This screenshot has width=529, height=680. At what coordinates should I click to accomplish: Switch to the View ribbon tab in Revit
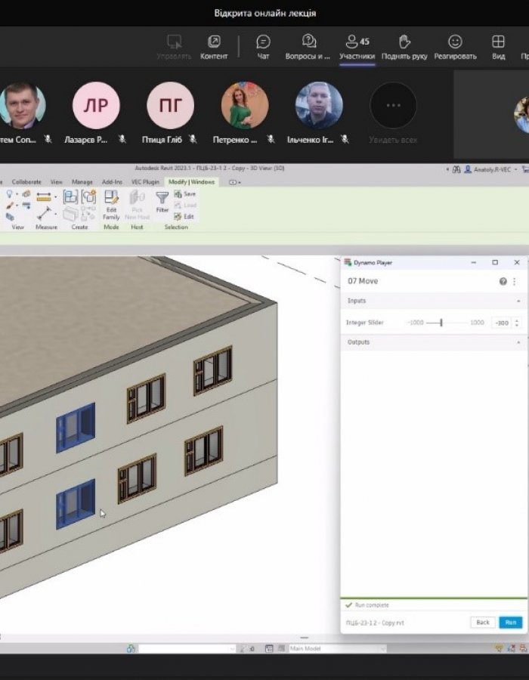coord(57,181)
